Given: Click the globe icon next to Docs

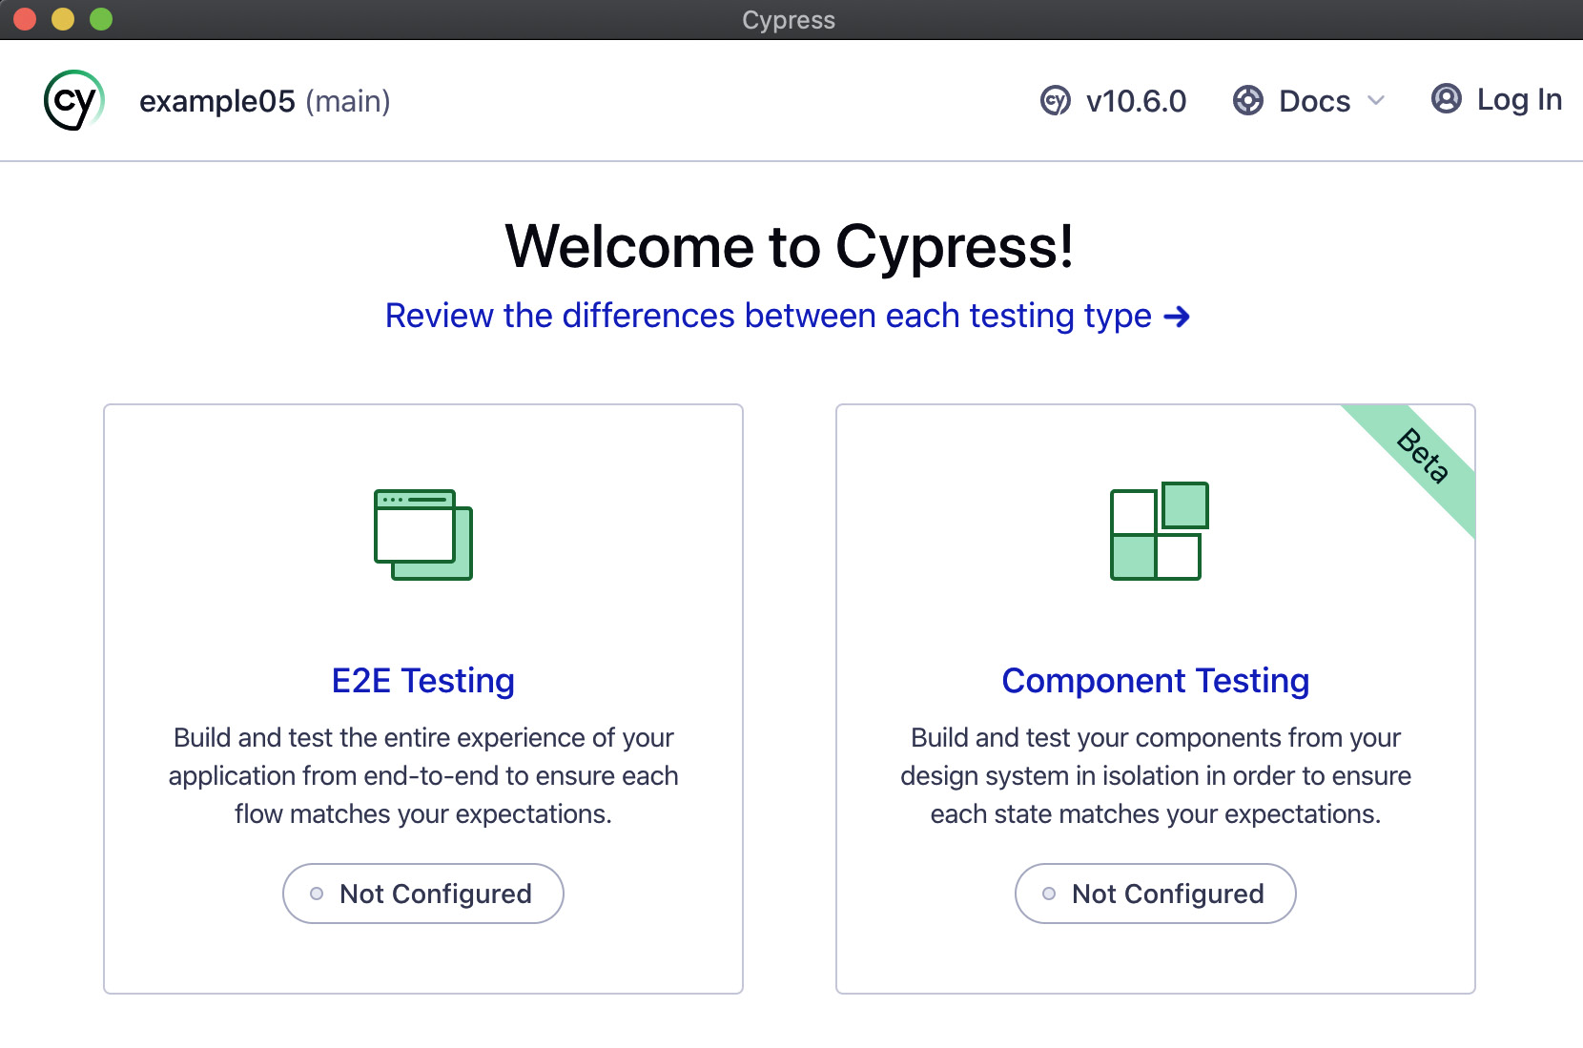Looking at the screenshot, I should pyautogui.click(x=1246, y=100).
